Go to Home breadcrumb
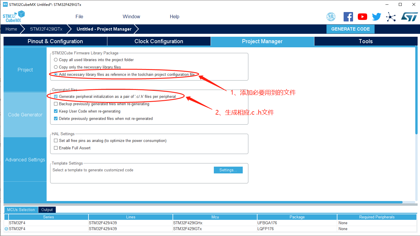Screen dimensions: 420x236 tap(11, 29)
